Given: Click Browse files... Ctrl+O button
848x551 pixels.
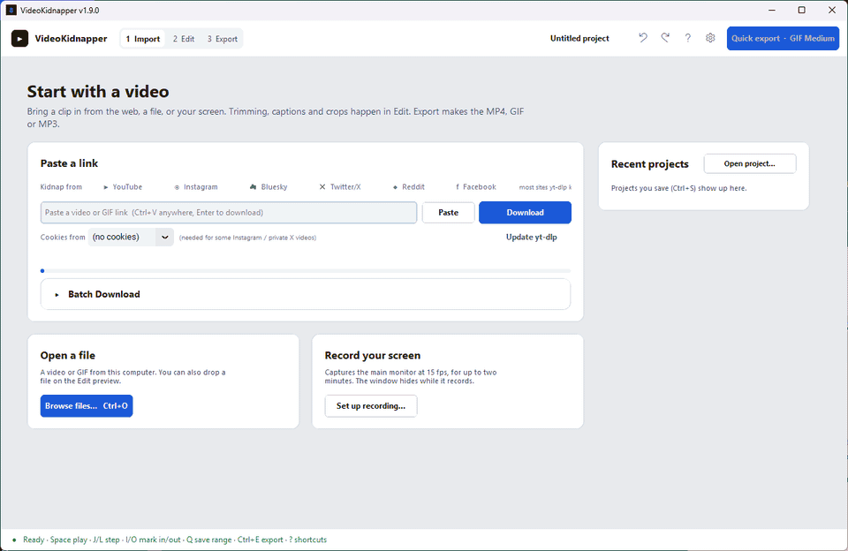Looking at the screenshot, I should click(87, 406).
